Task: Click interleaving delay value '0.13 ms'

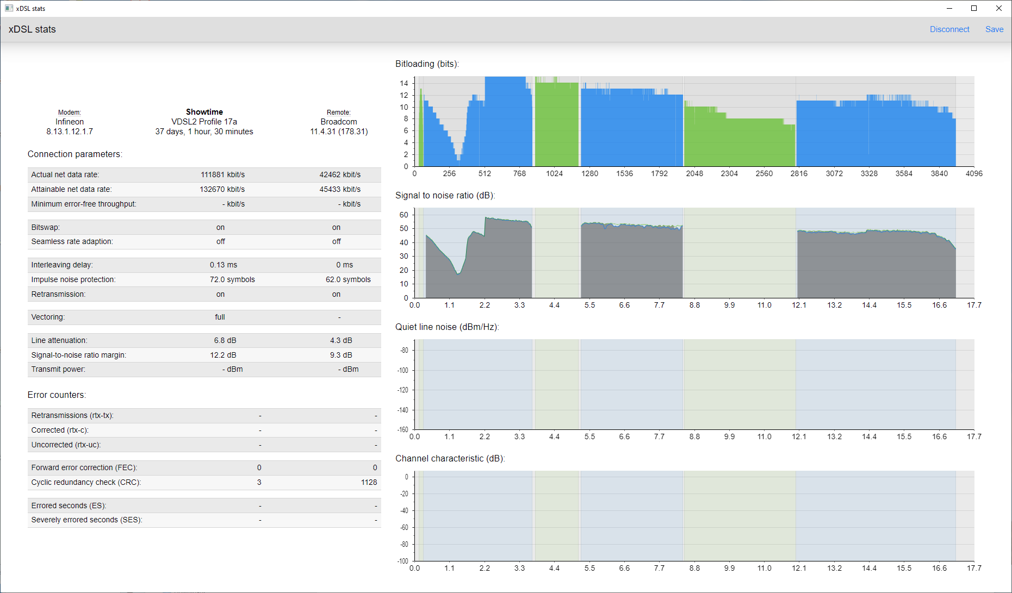Action: 223,265
